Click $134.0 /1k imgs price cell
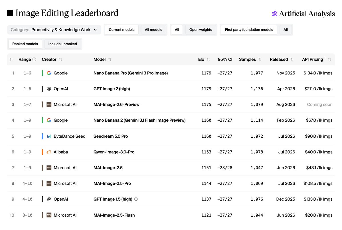The width and height of the screenshot is (342, 230). coord(318,73)
